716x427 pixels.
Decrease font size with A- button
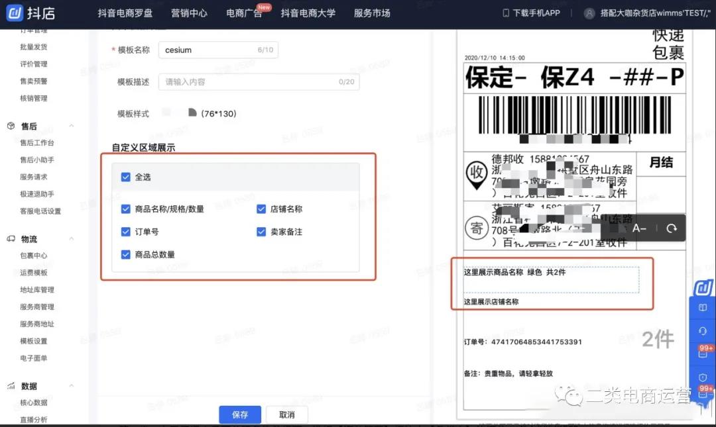(639, 228)
